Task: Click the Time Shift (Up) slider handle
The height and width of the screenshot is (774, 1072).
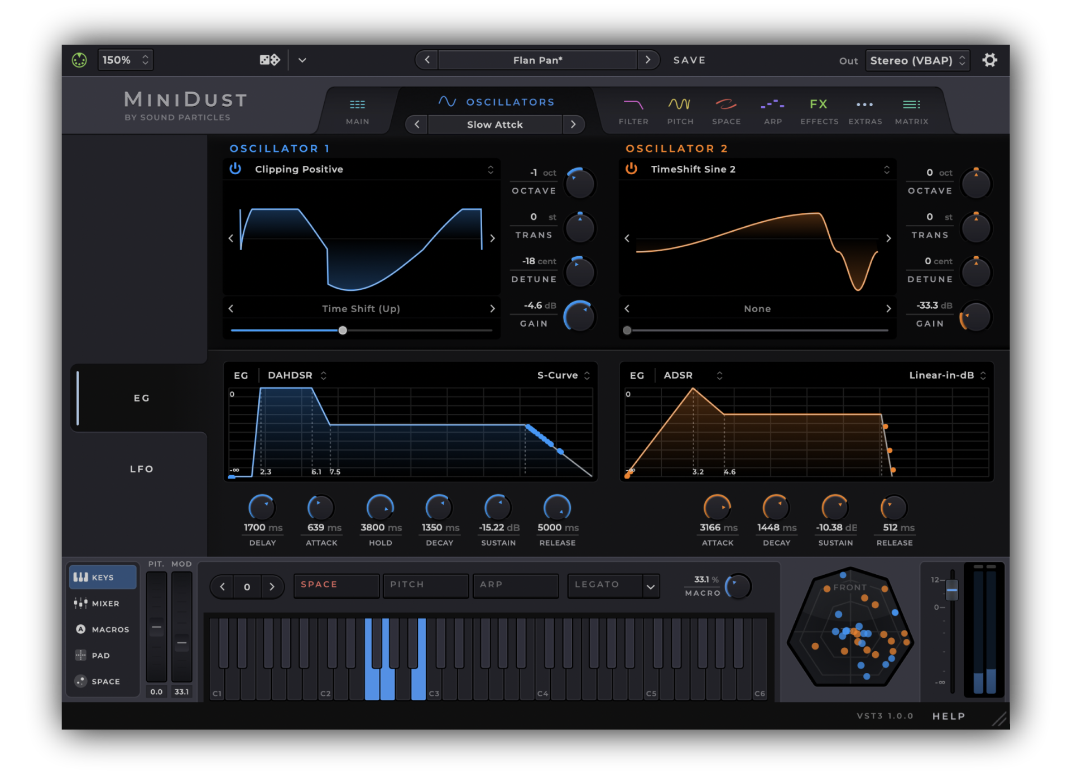Action: point(343,331)
